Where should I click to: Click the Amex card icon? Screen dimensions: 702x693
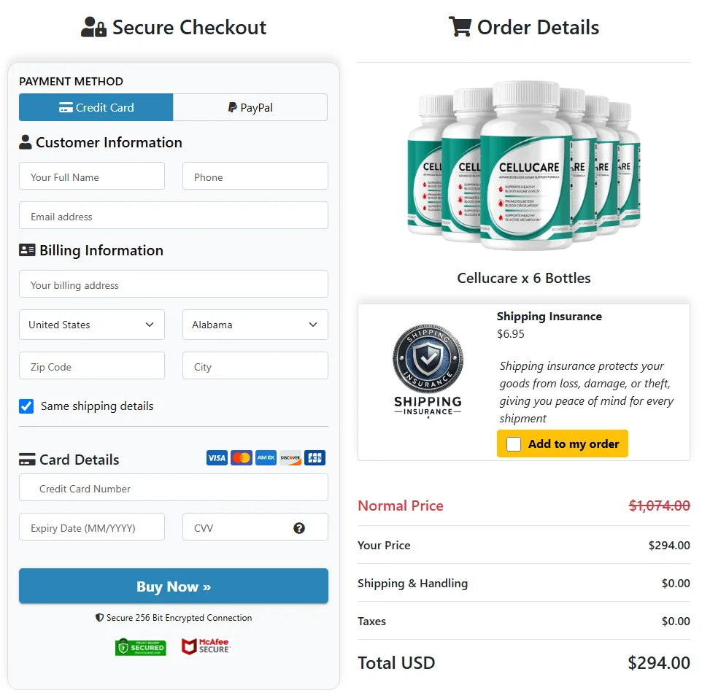coord(266,458)
